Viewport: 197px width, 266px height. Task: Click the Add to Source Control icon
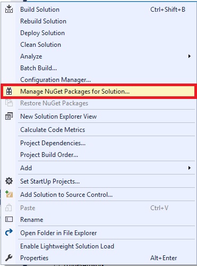tap(9, 194)
